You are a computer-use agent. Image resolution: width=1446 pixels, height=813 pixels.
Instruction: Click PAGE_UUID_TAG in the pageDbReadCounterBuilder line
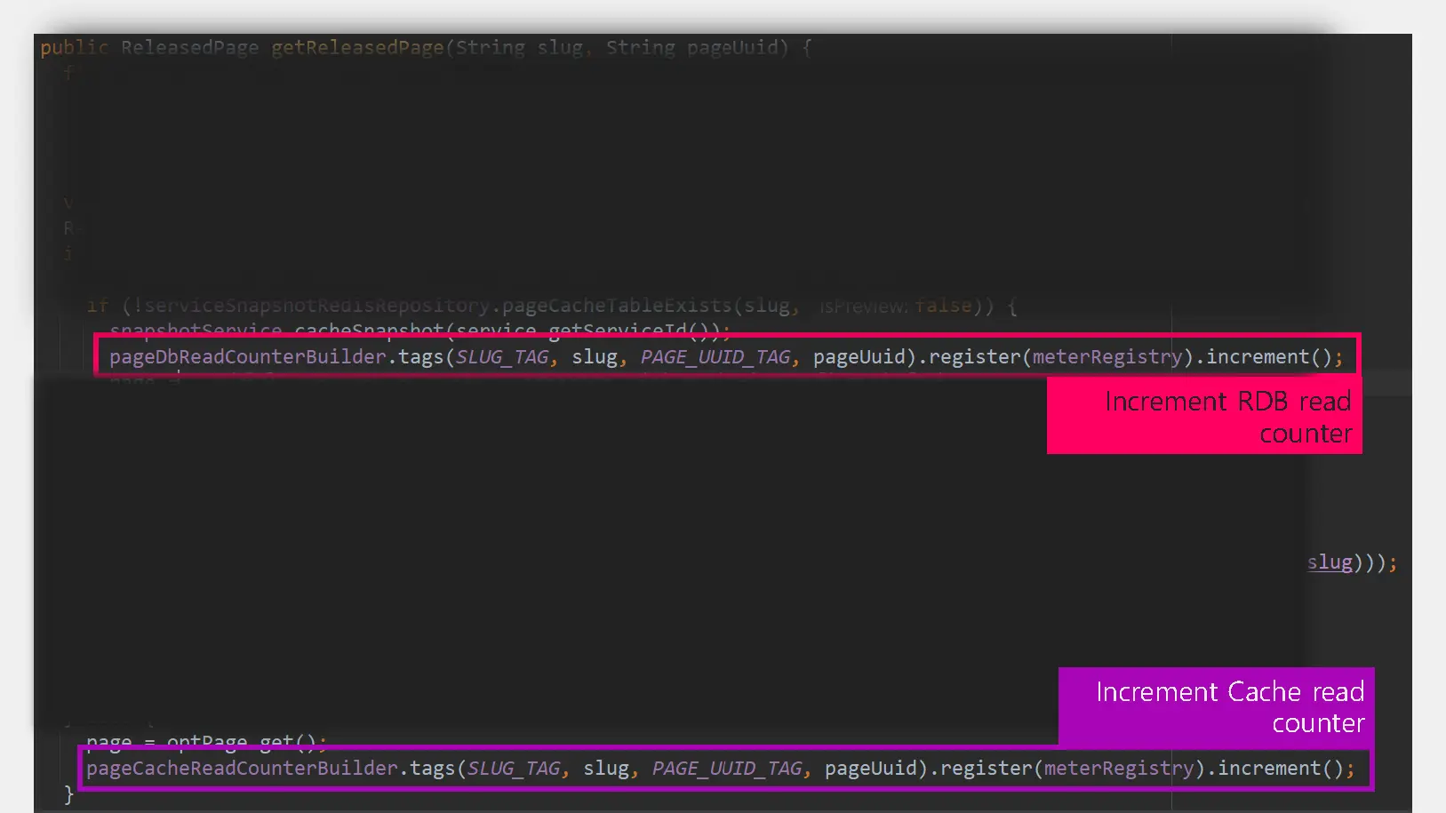(x=715, y=357)
